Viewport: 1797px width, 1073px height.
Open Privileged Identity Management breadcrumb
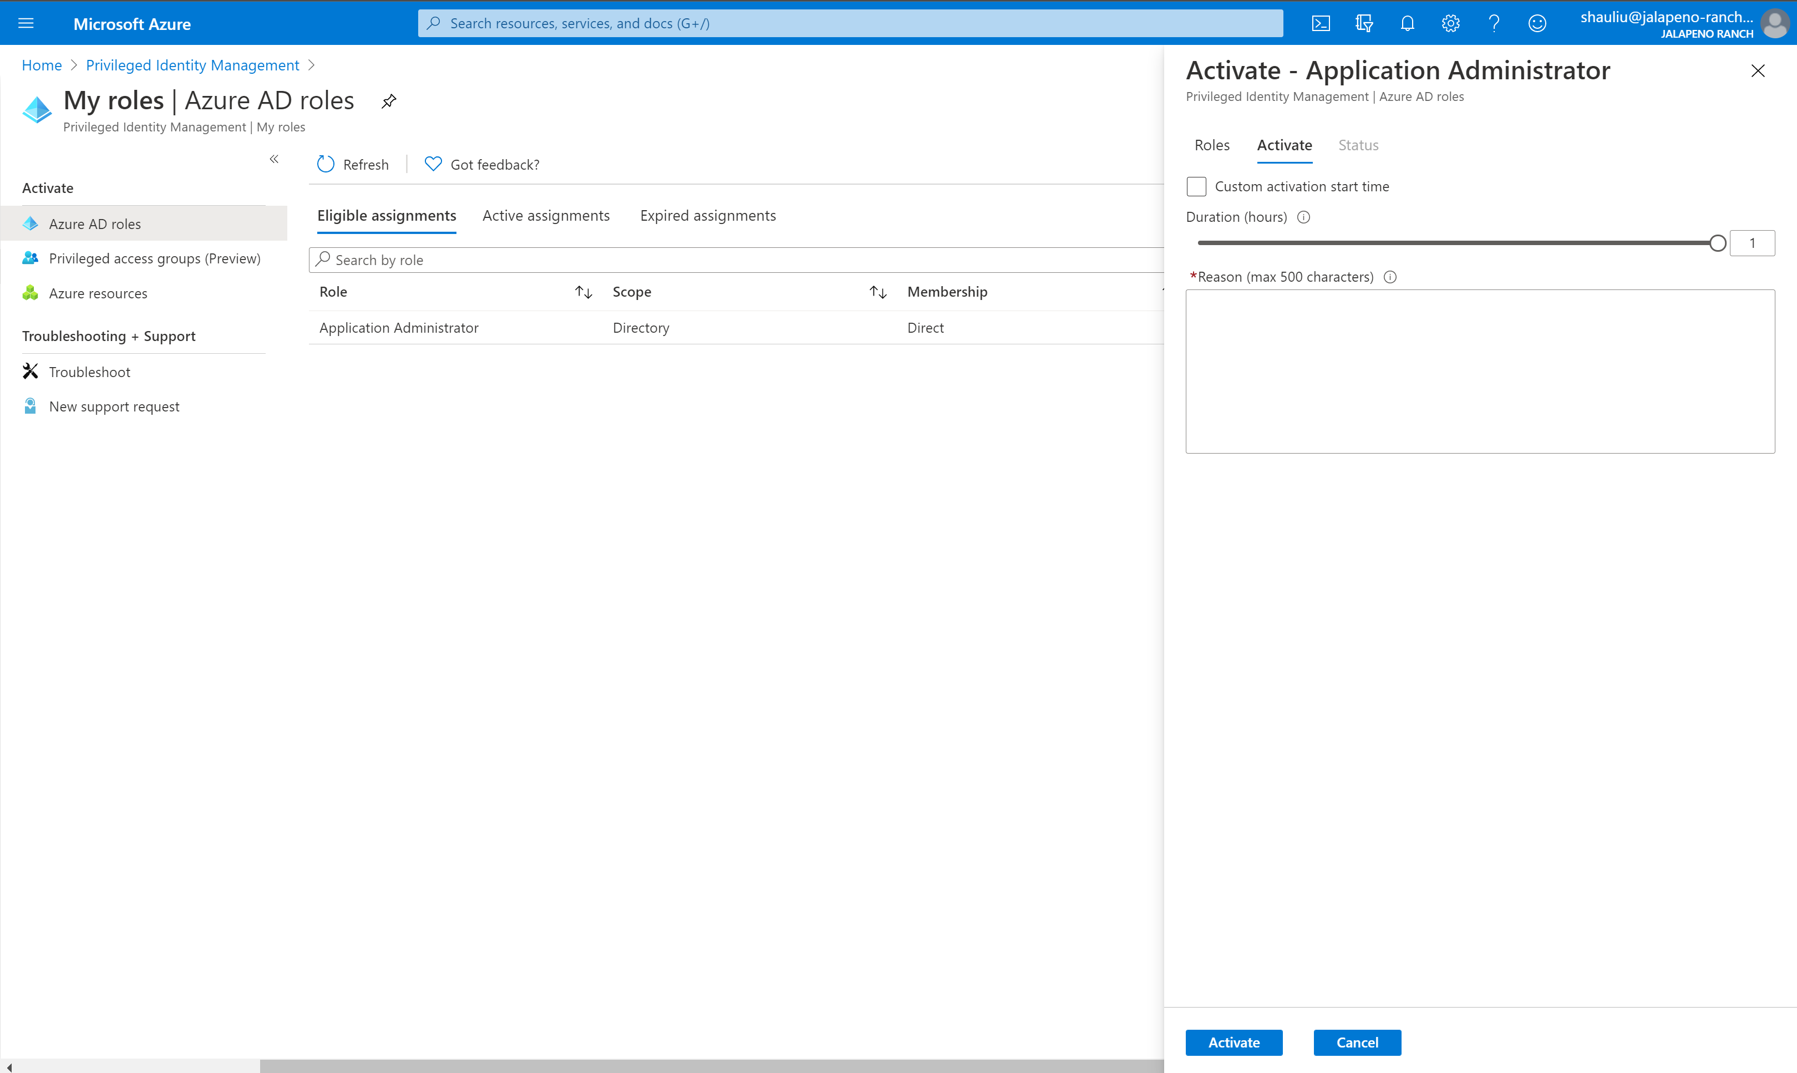[192, 65]
